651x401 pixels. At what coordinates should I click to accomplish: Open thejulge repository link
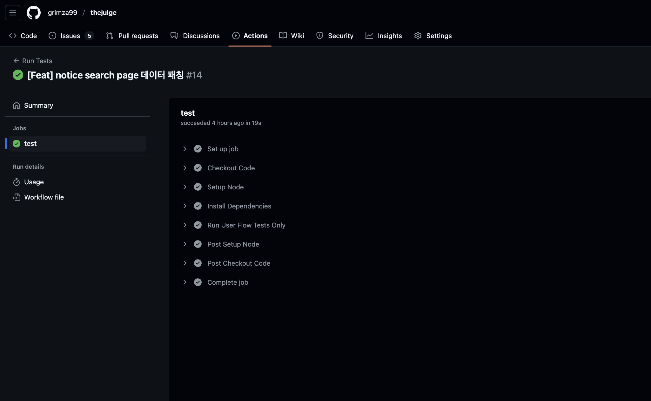(104, 13)
